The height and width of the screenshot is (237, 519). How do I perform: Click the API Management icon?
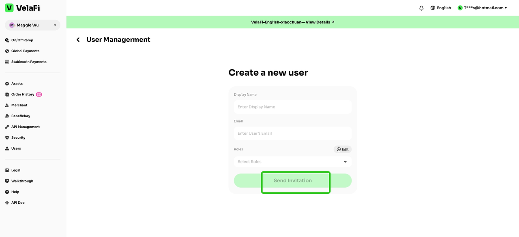tap(7, 127)
